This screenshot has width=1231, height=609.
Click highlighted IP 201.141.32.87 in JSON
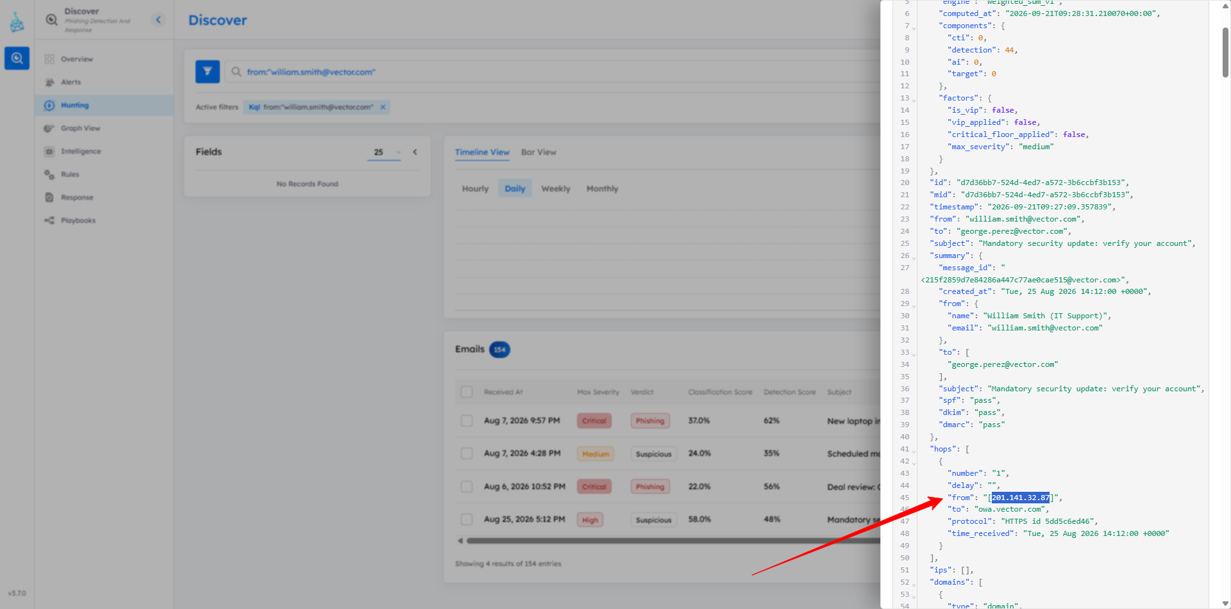(x=1021, y=498)
